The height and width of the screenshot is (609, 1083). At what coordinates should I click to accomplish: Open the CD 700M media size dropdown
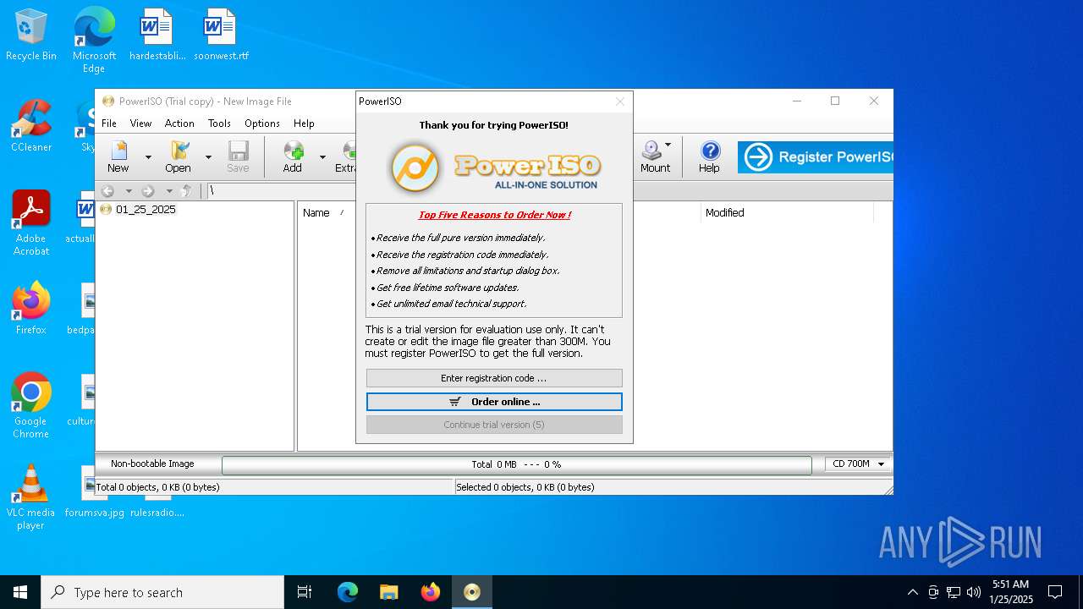tap(858, 464)
